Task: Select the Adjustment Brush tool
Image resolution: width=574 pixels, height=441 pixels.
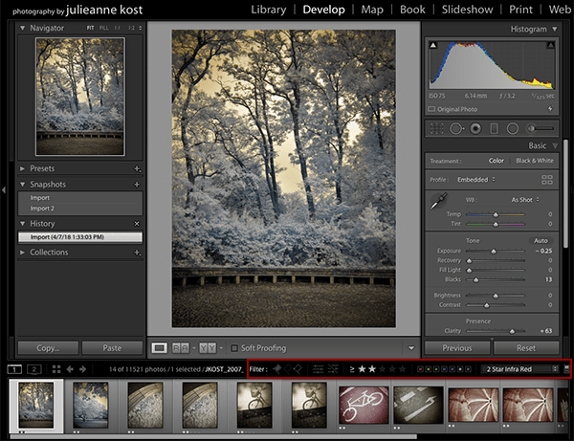Action: pyautogui.click(x=540, y=128)
